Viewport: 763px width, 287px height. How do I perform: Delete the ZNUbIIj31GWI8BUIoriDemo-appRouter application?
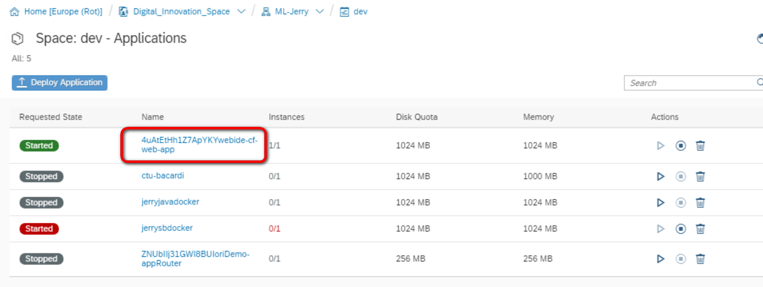pyautogui.click(x=700, y=259)
